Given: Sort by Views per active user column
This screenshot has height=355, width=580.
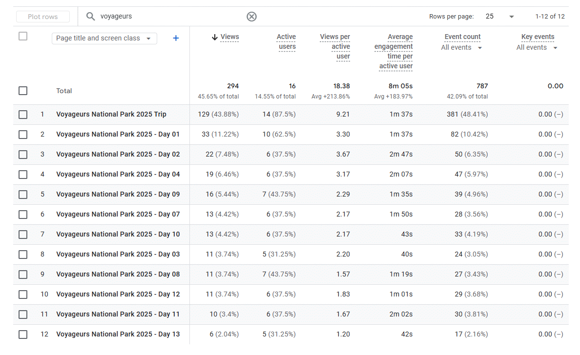Looking at the screenshot, I should 335,46.
